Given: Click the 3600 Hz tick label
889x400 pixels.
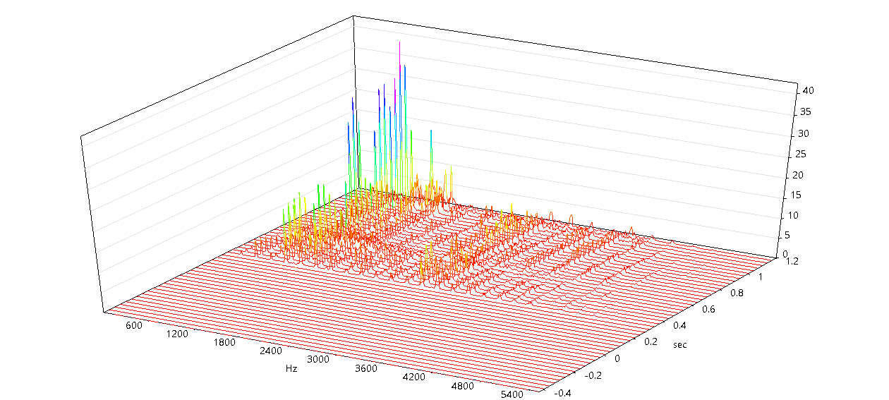Looking at the screenshot, I should click(x=365, y=368).
